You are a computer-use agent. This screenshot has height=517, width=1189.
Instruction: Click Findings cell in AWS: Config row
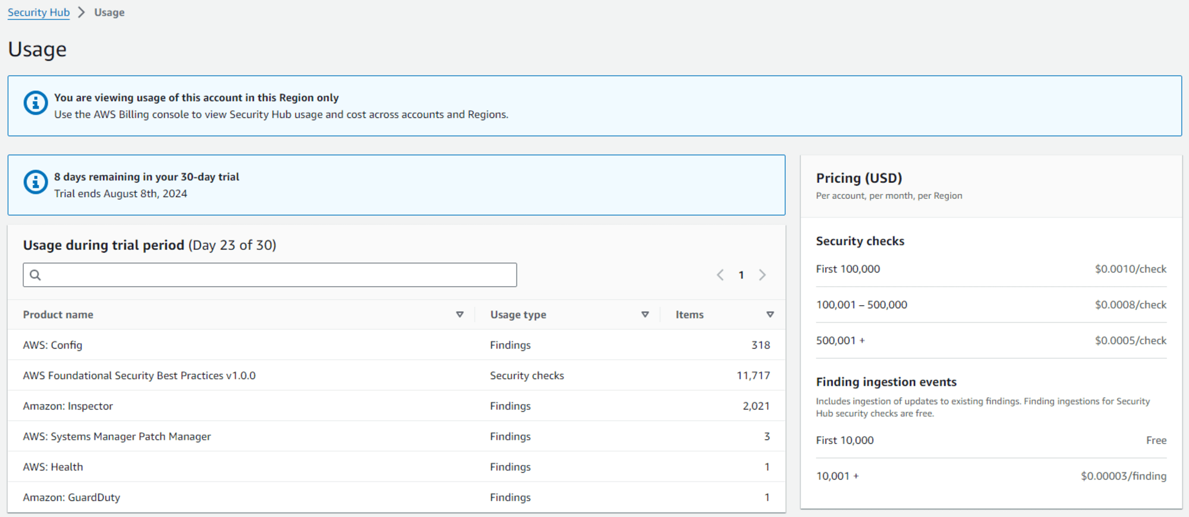(510, 345)
